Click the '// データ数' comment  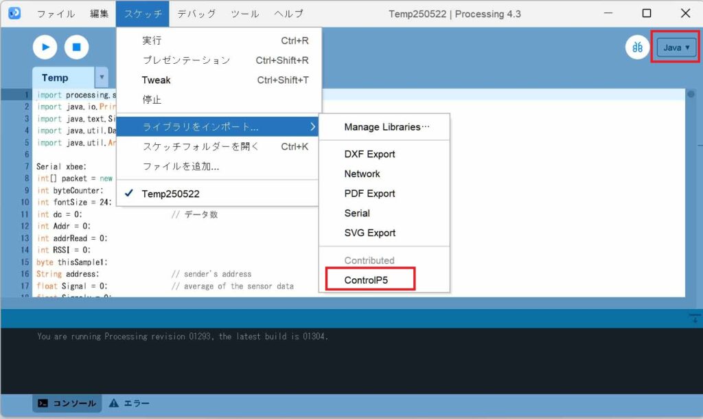[194, 214]
